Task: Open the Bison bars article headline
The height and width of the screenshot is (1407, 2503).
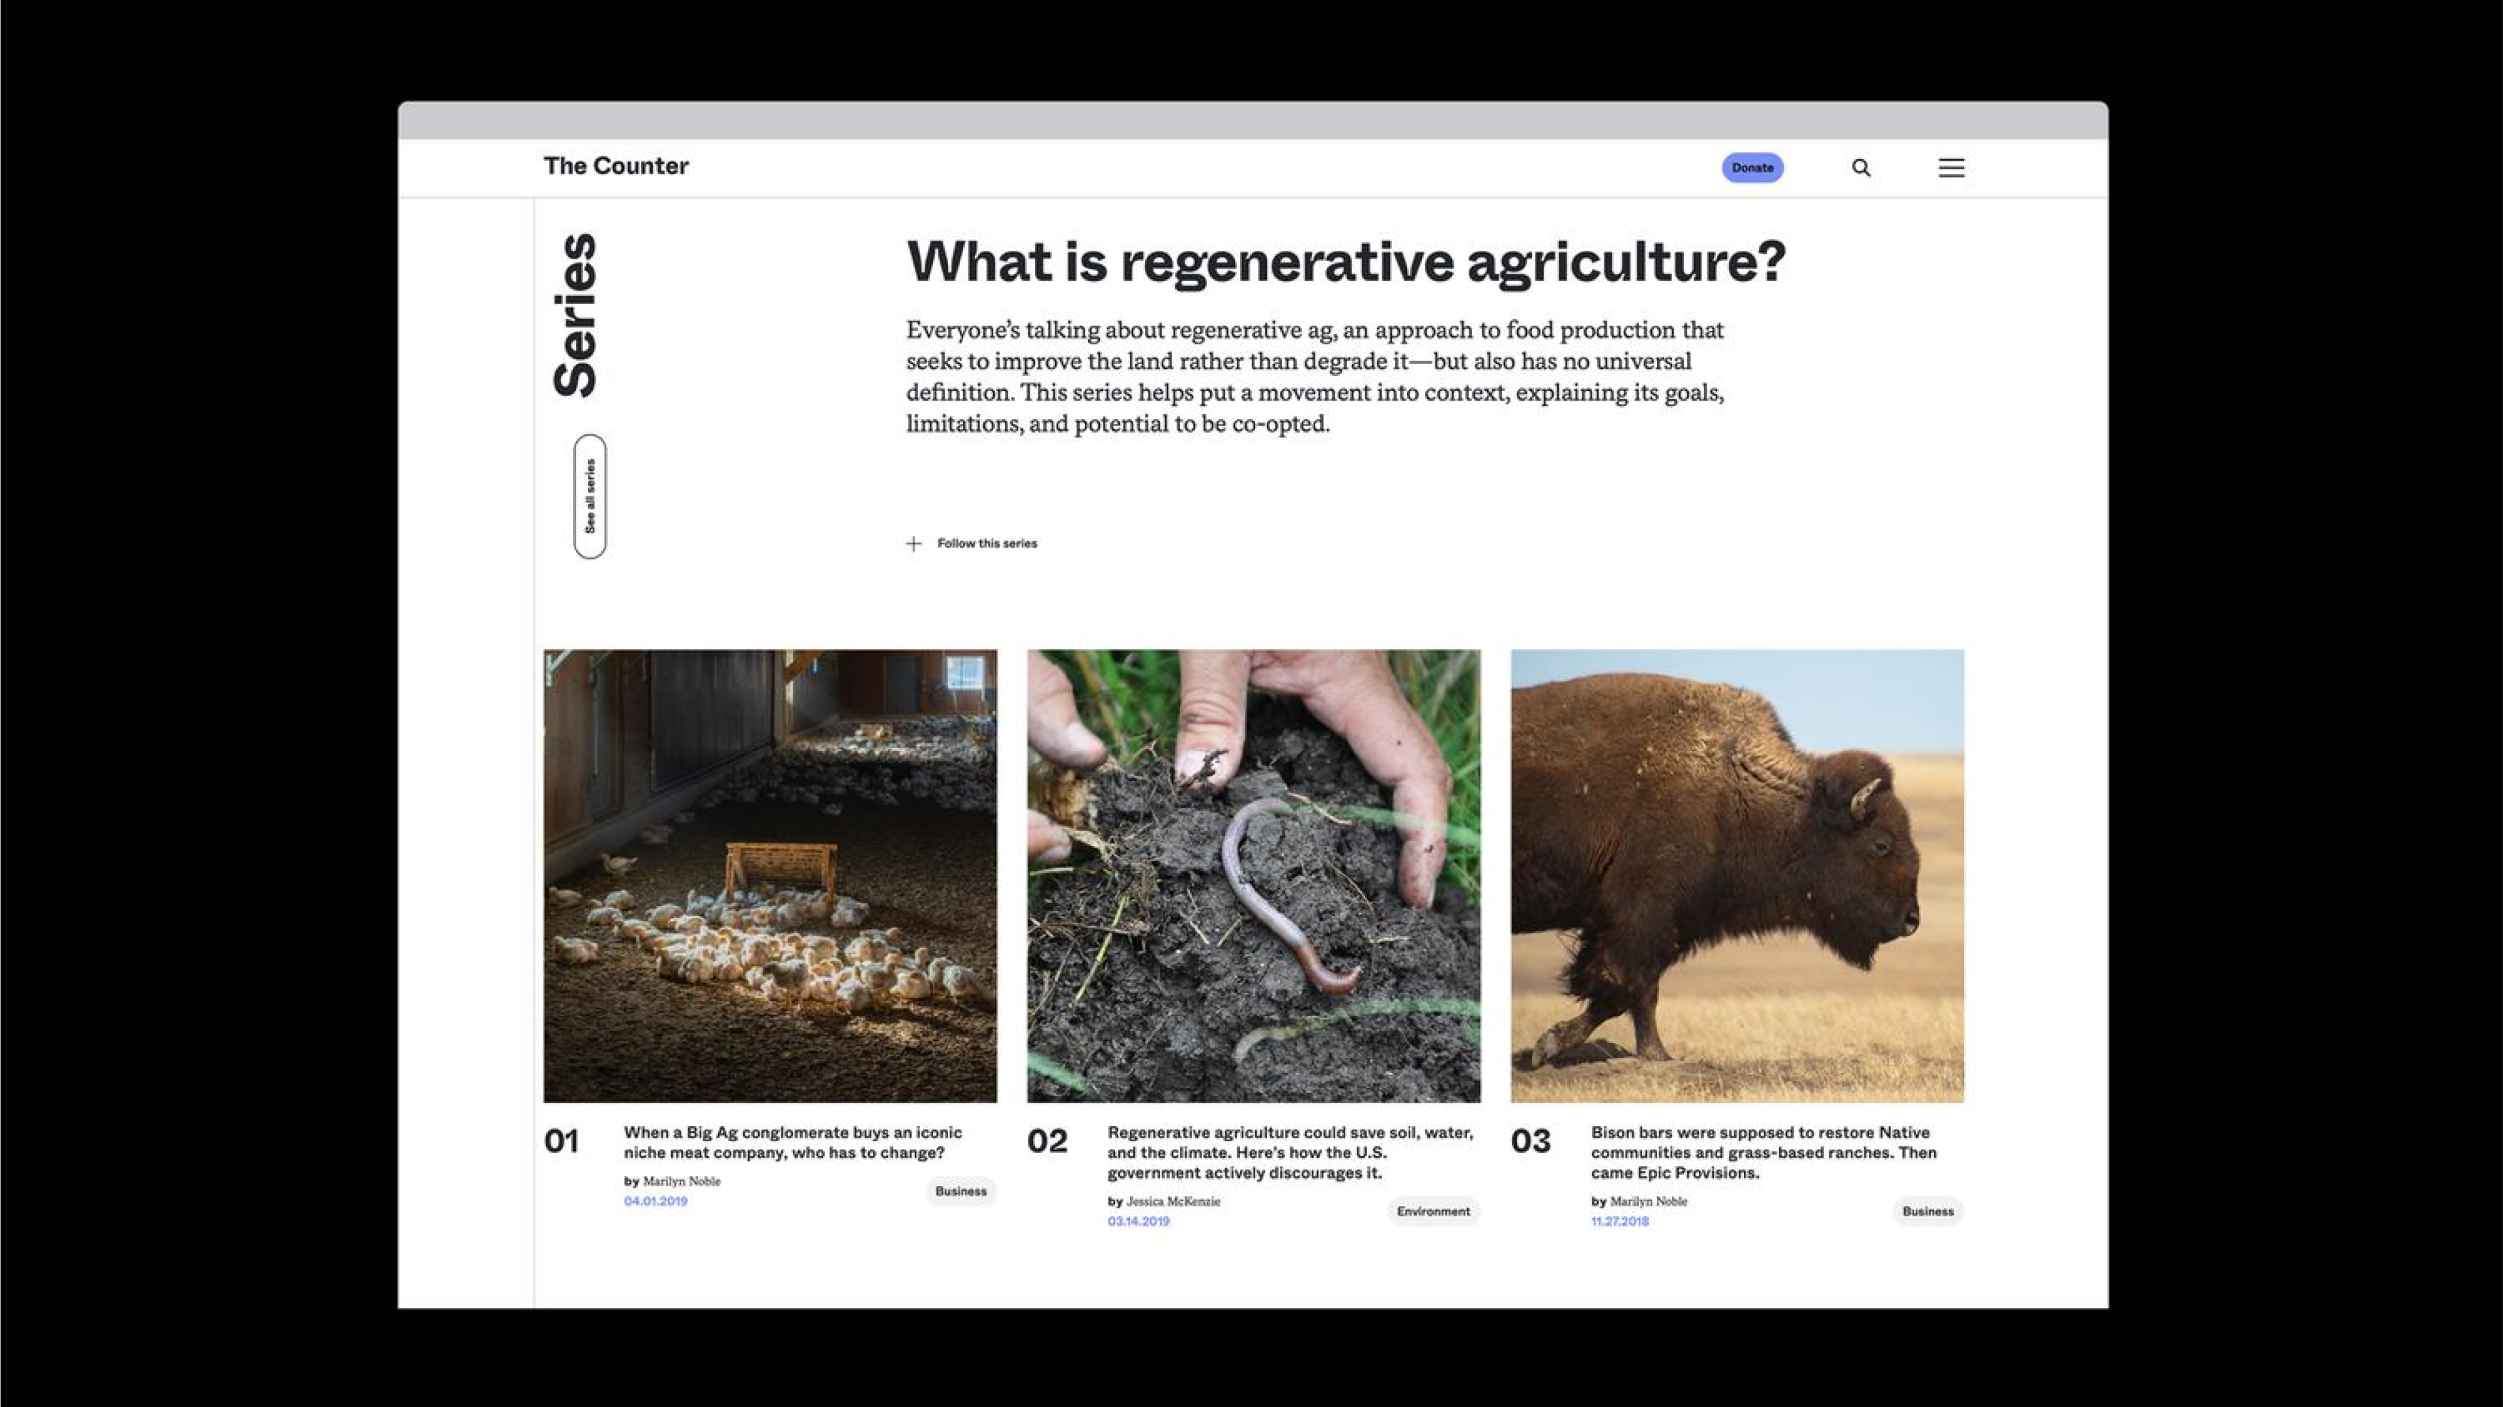Action: (x=1763, y=1152)
